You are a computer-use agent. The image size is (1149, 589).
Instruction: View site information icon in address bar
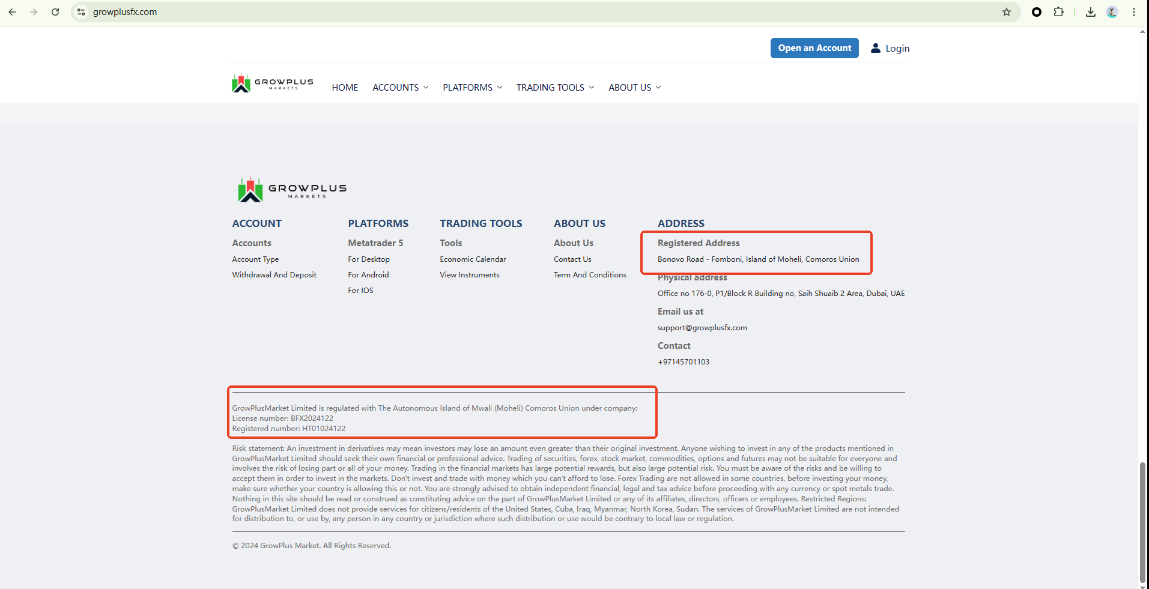tap(82, 12)
